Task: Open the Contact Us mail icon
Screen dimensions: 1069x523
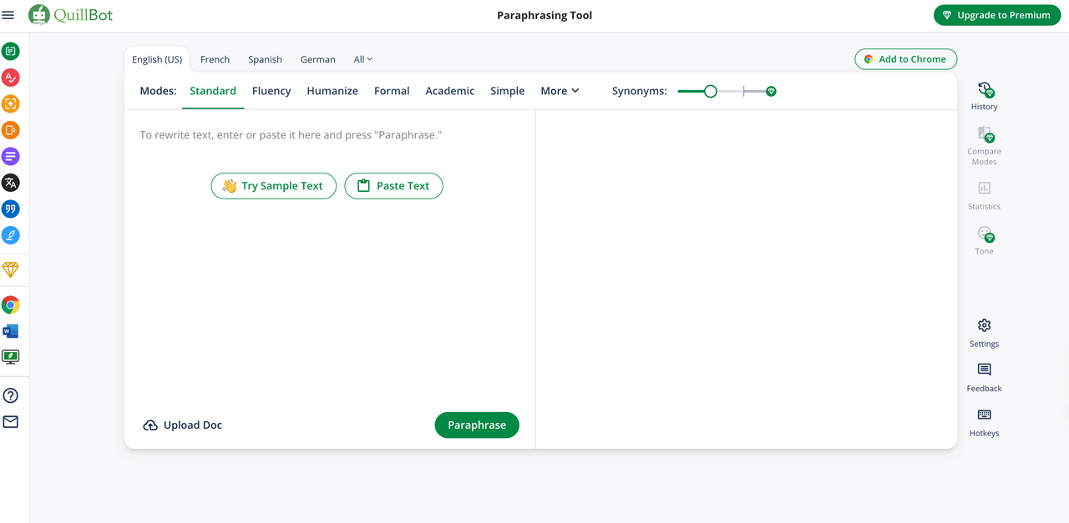Action: [x=11, y=422]
